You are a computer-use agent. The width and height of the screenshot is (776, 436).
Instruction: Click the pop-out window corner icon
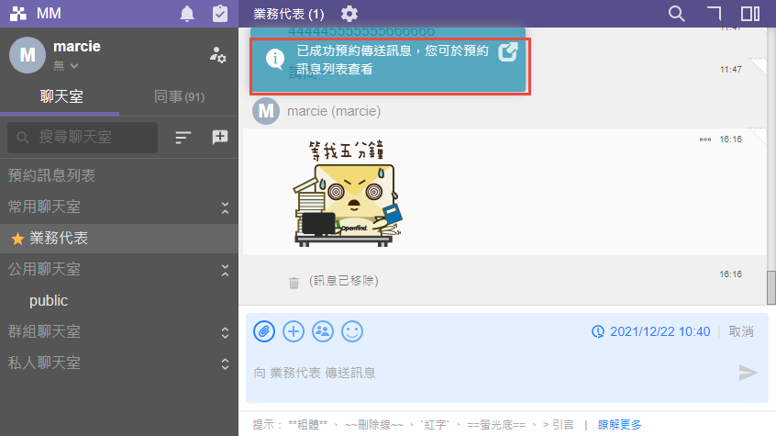pyautogui.click(x=714, y=14)
